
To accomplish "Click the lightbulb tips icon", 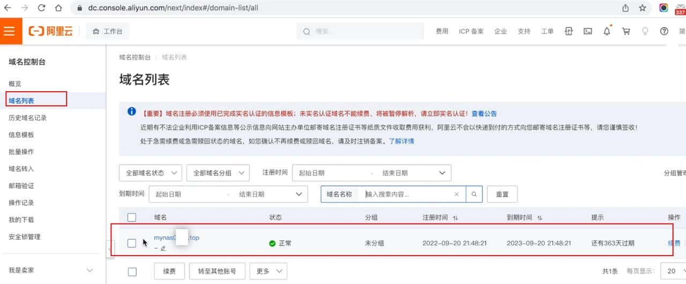I will (x=645, y=32).
